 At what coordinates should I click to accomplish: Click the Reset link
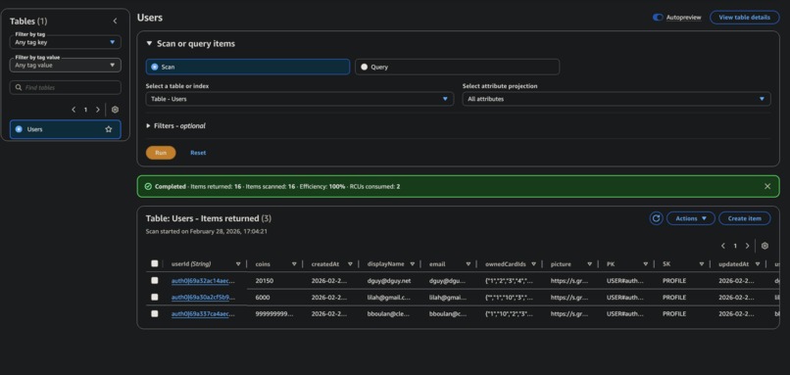(x=198, y=153)
